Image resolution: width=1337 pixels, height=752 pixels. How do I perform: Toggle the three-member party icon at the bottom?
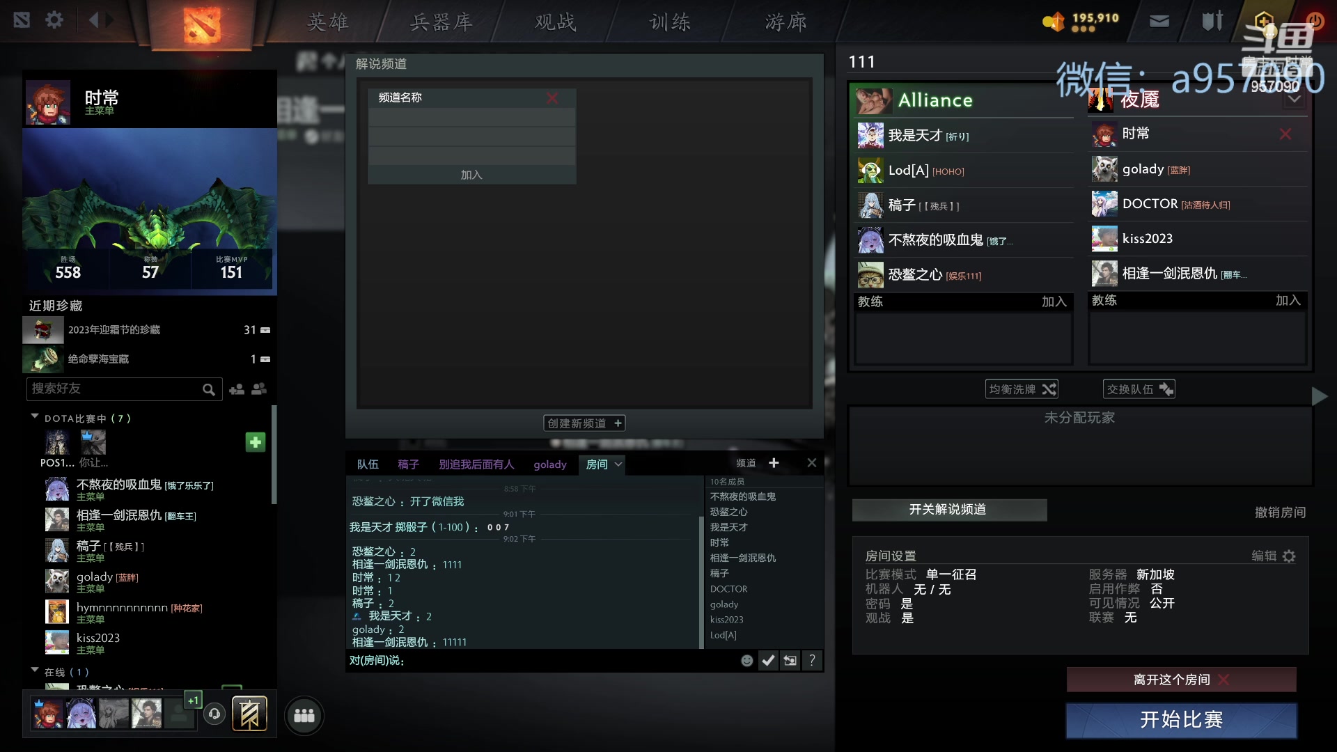(304, 715)
